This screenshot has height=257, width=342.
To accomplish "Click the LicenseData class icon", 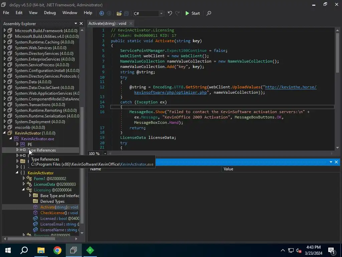I will point(29,184).
